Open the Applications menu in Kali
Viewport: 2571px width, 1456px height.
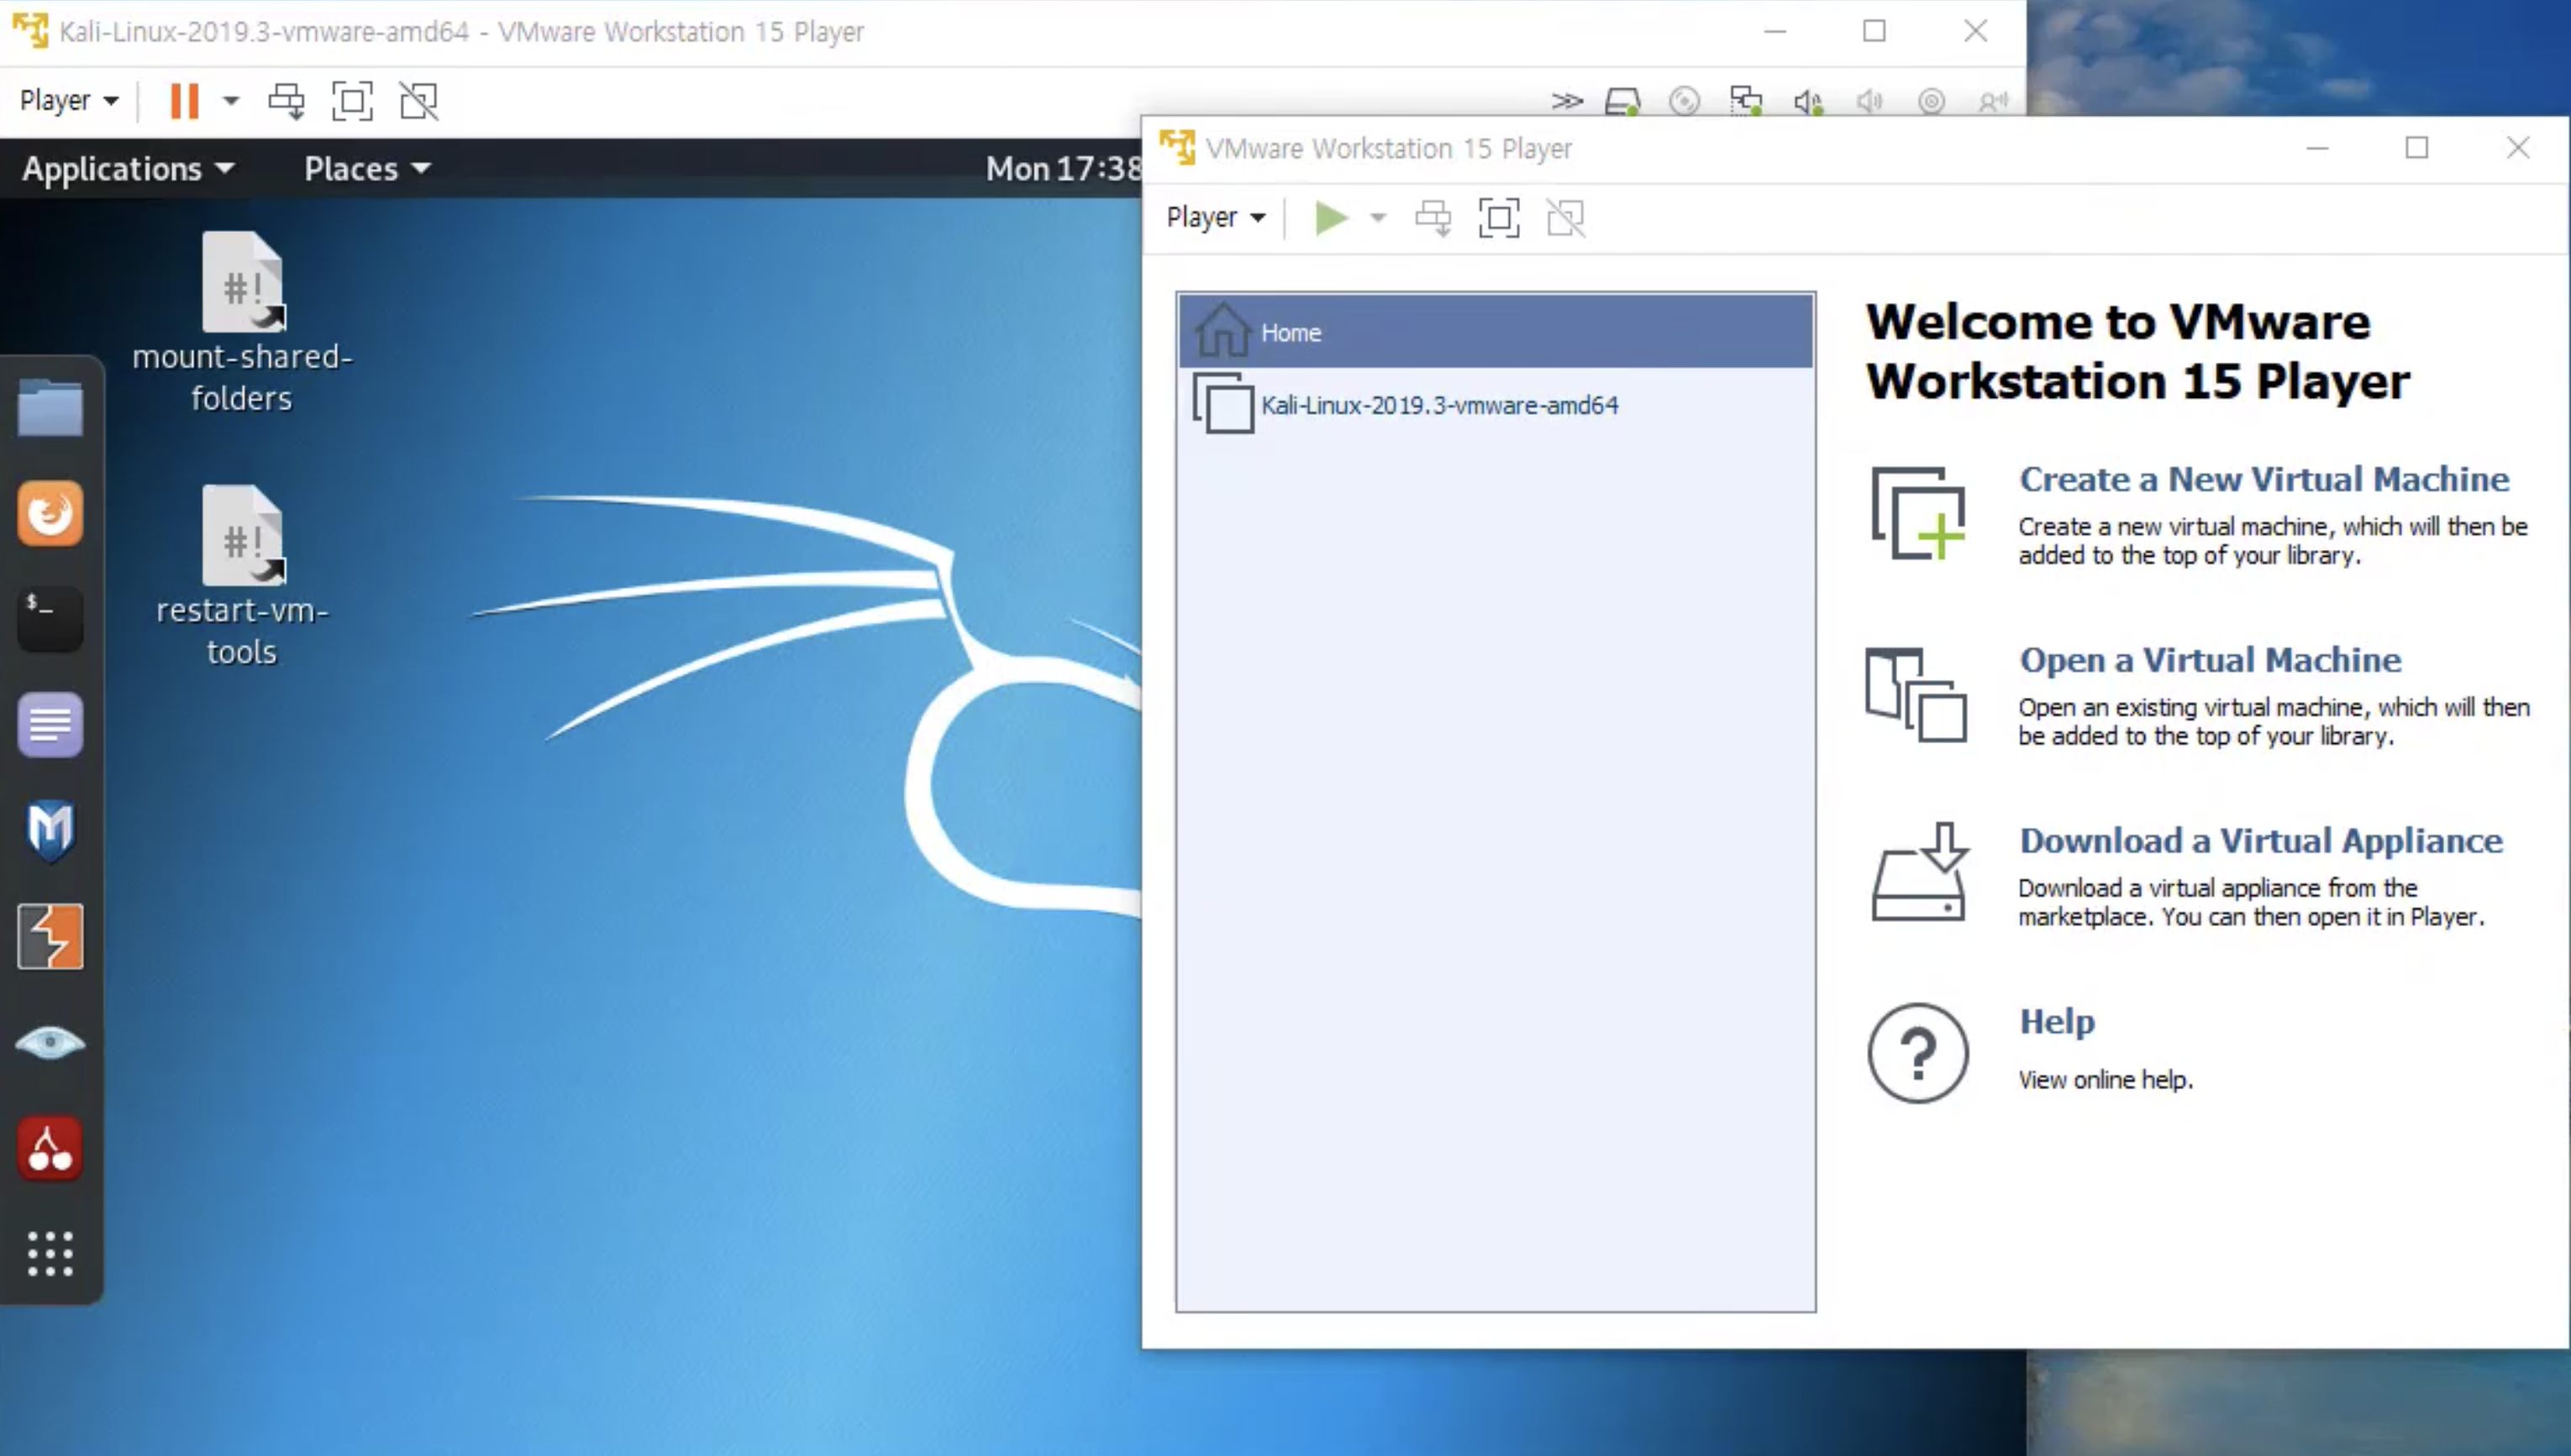pos(128,168)
